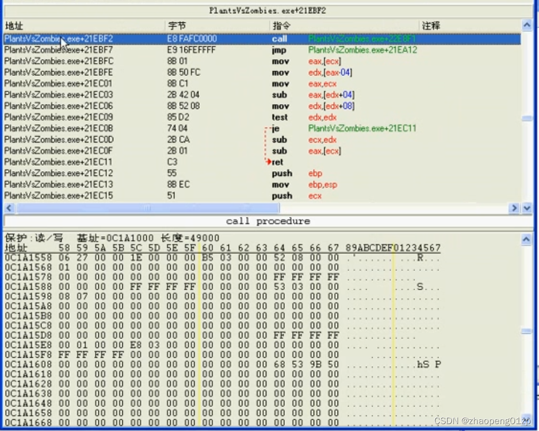539x431 pixels.
Task: Click the ebp,esp operand
Action: click(x=323, y=184)
